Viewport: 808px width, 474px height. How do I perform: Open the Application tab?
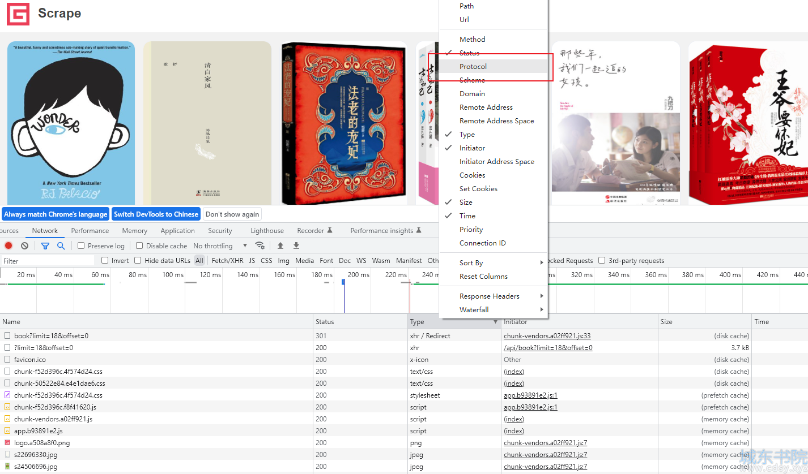(177, 230)
